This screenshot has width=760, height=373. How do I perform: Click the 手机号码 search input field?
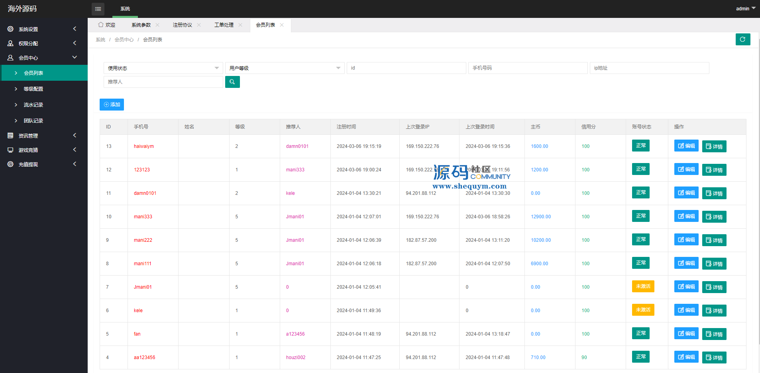pos(528,68)
